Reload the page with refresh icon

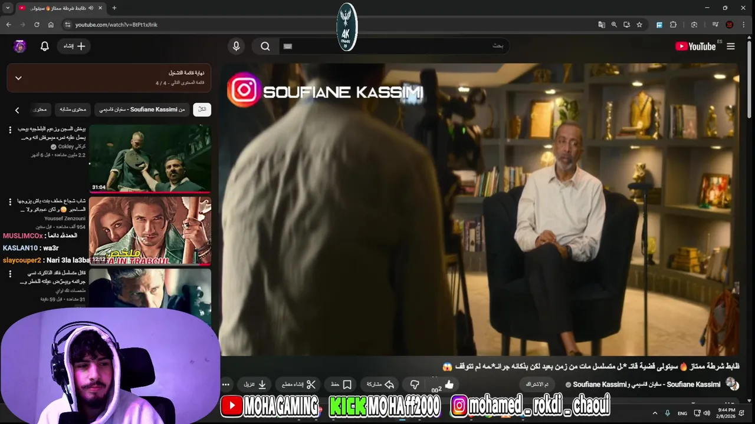point(37,25)
